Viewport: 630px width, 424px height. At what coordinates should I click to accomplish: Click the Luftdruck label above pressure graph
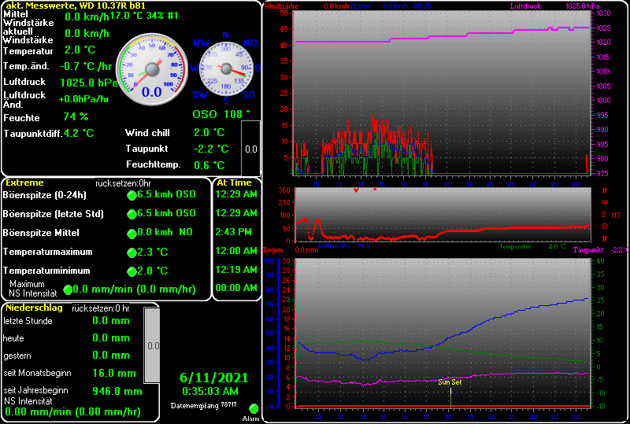coord(527,6)
